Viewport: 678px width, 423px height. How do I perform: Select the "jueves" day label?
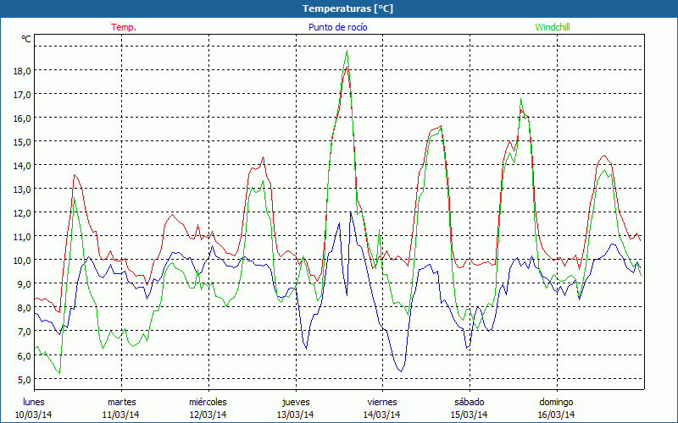[295, 402]
